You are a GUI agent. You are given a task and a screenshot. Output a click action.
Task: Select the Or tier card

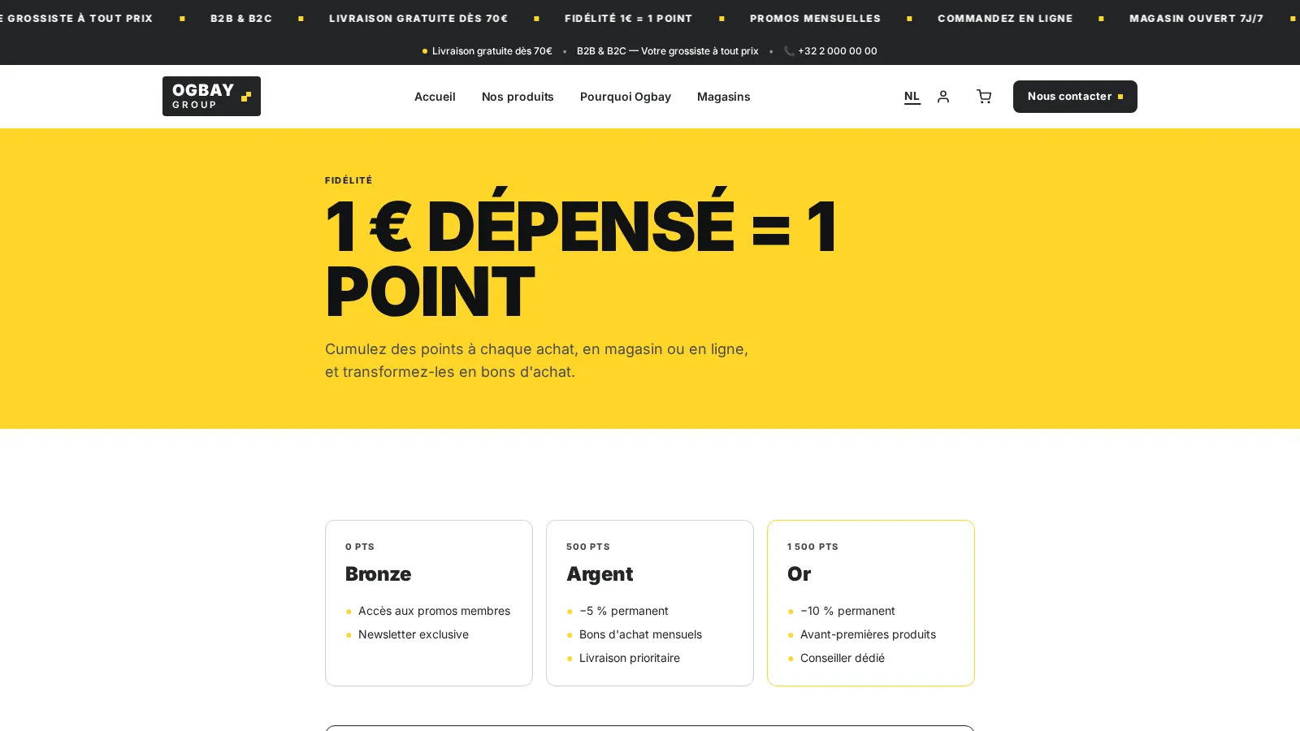(x=871, y=603)
